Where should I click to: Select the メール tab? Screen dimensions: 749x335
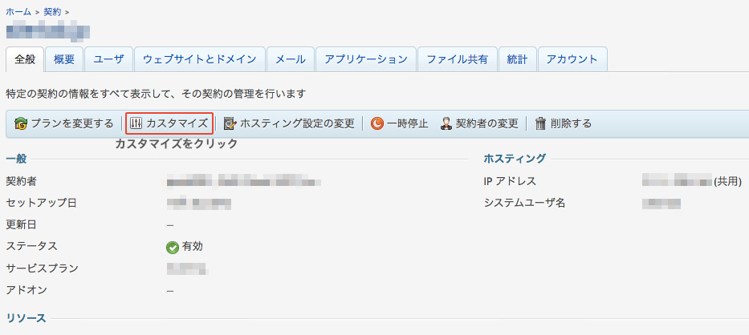coord(290,59)
